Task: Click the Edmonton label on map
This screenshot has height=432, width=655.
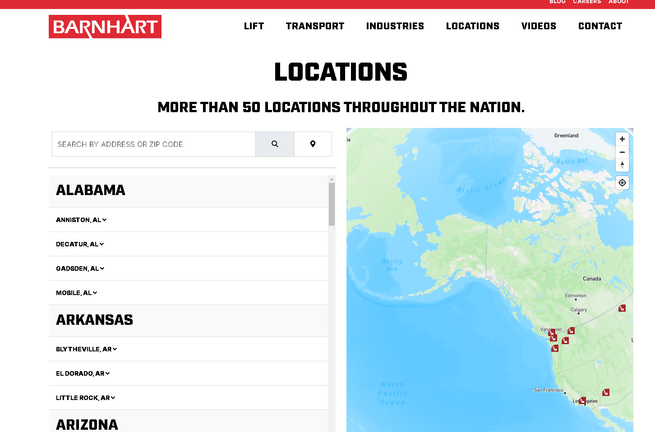Action: click(576, 296)
